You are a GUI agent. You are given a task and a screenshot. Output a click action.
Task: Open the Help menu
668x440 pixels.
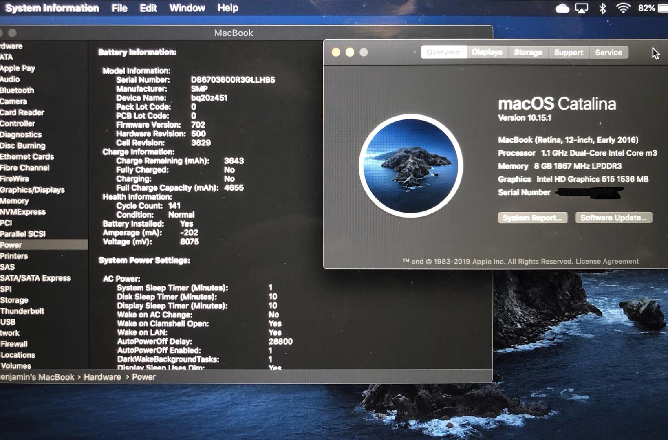pyautogui.click(x=228, y=8)
